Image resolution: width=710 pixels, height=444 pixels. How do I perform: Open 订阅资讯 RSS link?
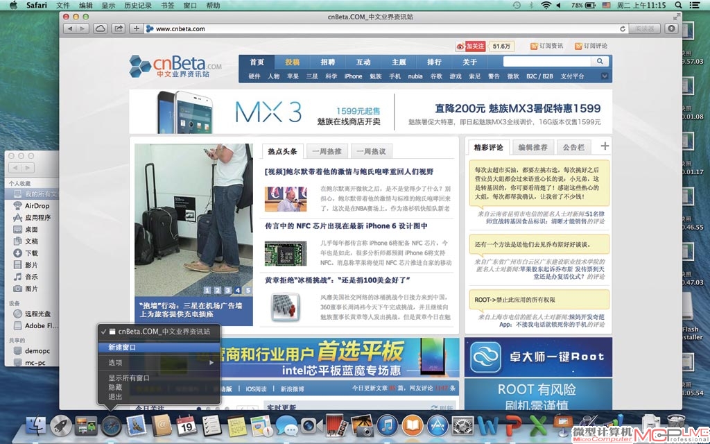[547, 46]
